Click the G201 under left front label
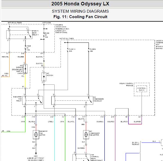Viewport: 163px width, 161px height. point(36,158)
